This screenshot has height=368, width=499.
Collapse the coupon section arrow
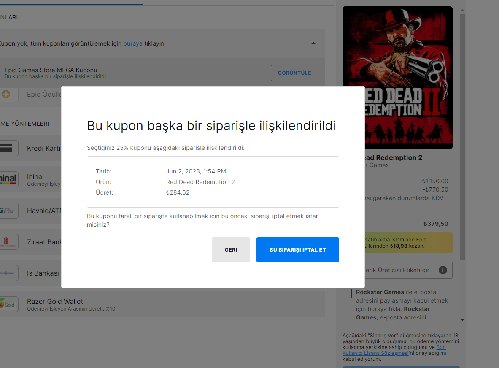tap(313, 43)
